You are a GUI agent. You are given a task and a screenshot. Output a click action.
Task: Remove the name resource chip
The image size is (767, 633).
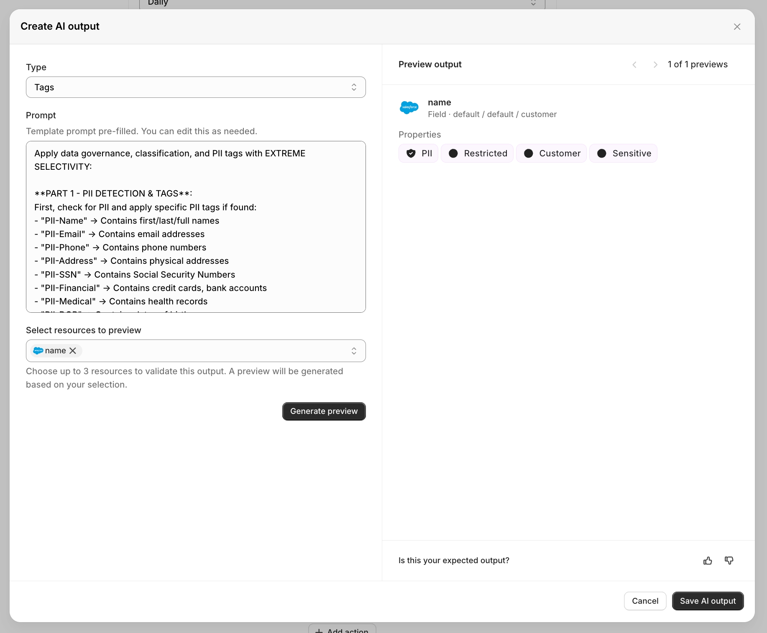[x=73, y=351]
